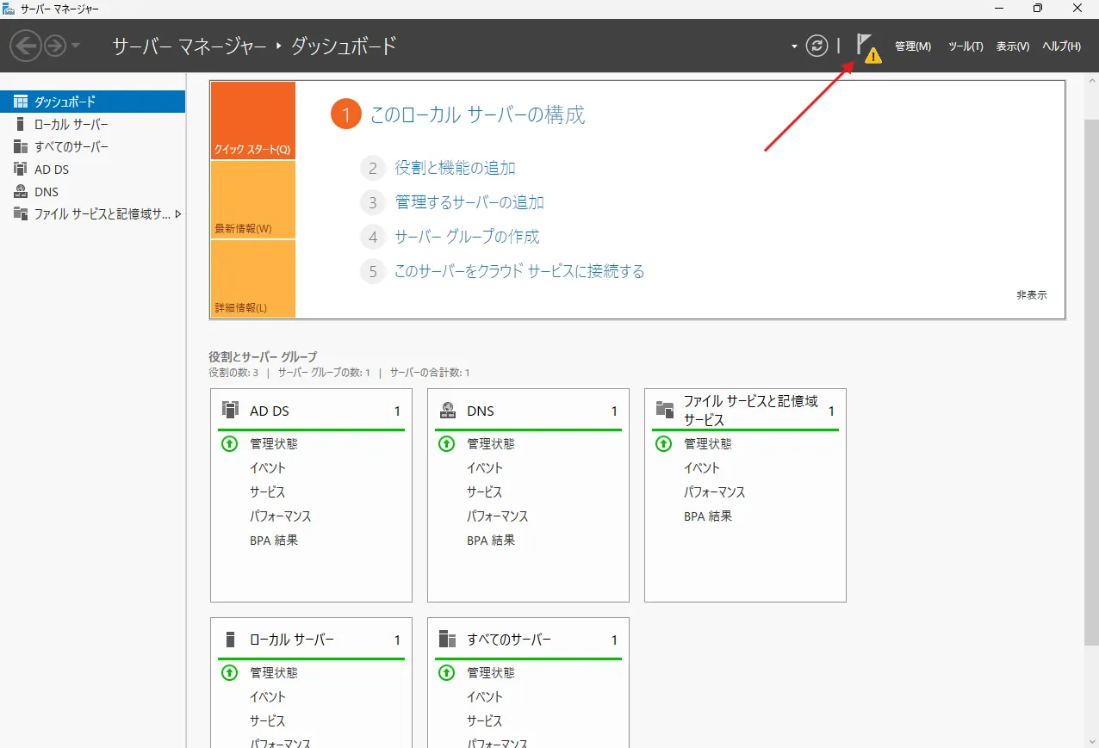This screenshot has height=748, width=1099.
Task: Select すべてのサーバー in the sidebar
Action: 93,146
